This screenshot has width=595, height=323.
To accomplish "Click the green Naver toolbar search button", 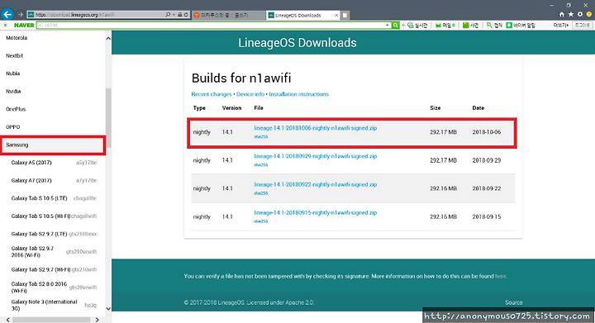I will pyautogui.click(x=395, y=25).
